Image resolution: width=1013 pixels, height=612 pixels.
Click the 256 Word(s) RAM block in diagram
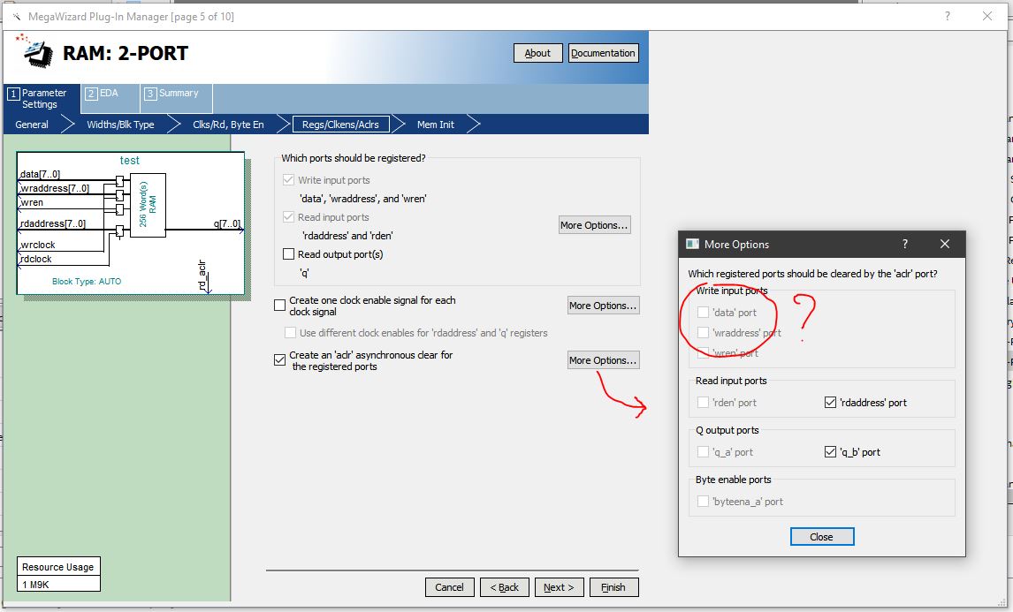point(148,205)
